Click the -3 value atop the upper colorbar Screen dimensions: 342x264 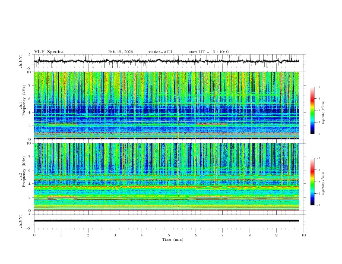coord(319,87)
